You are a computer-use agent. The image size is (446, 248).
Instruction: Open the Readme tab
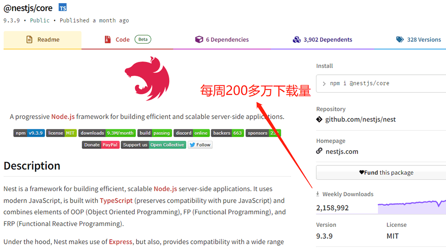click(42, 40)
